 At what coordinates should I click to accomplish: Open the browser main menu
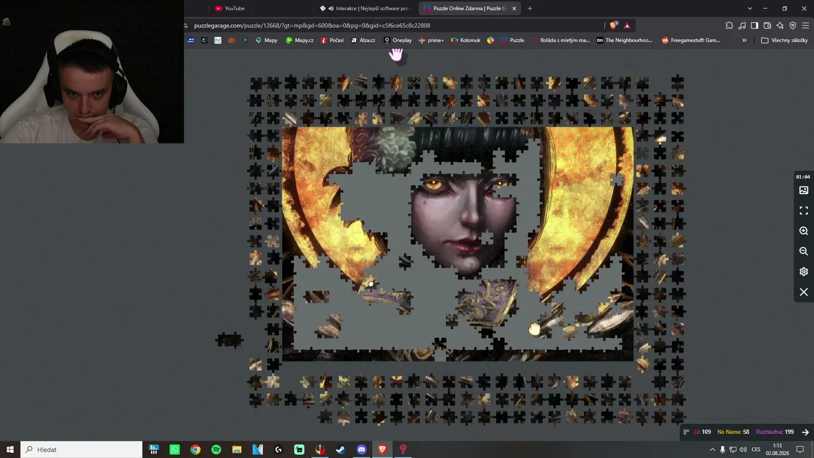point(805,25)
